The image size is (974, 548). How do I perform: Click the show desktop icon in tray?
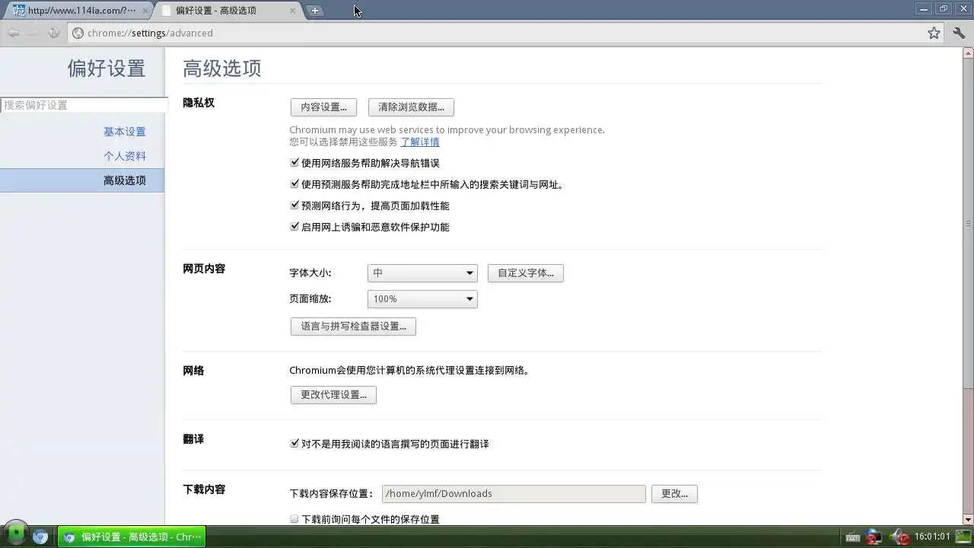tap(964, 537)
